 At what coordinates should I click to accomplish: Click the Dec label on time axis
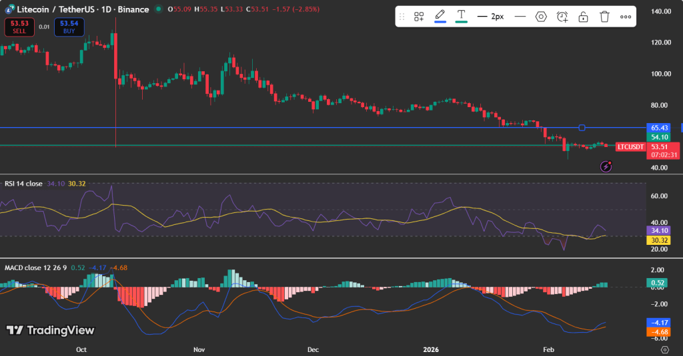[313, 349]
